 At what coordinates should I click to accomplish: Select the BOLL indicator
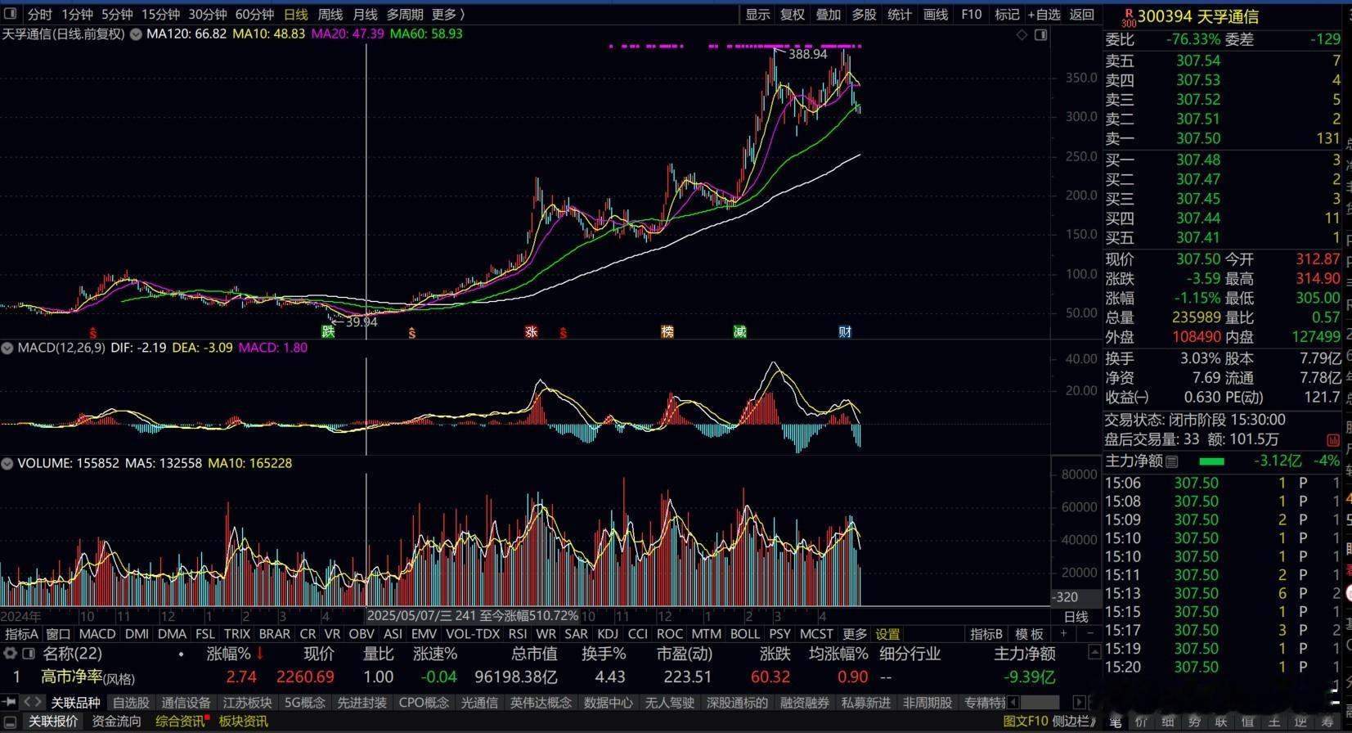coord(744,634)
